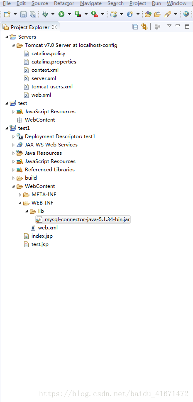Screen dimensions: 193x402
Task: Open the Navigate menu
Action: pyautogui.click(x=91, y=3)
